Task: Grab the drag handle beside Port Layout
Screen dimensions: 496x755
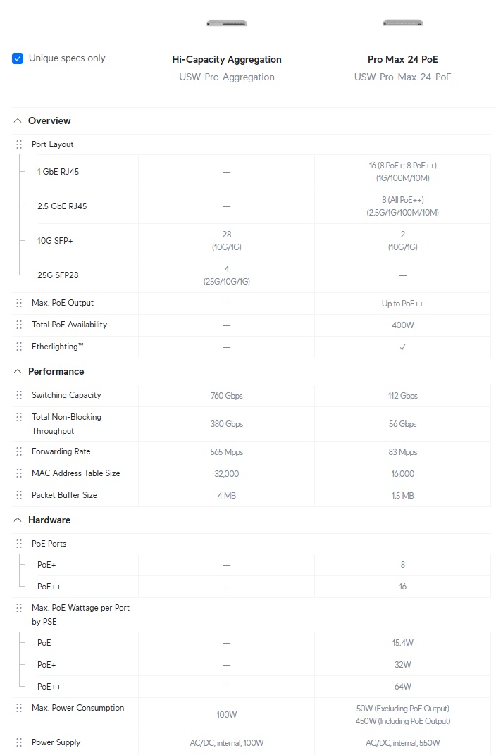Action: click(x=19, y=144)
